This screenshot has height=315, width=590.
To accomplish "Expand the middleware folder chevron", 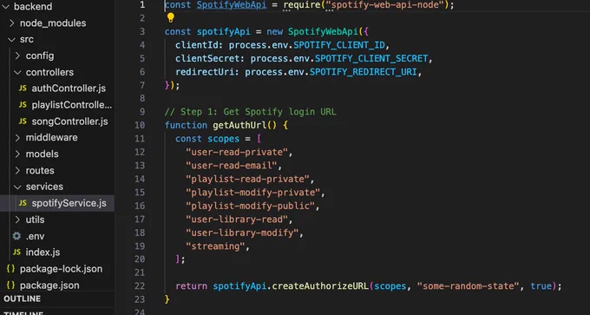I will [x=17, y=138].
